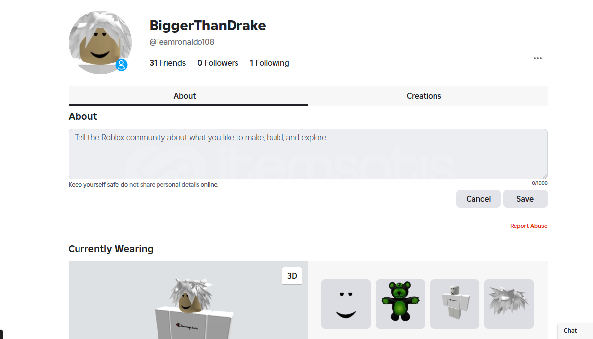Click the profile avatar headshot
Screen dimensions: 593x339
(100, 42)
